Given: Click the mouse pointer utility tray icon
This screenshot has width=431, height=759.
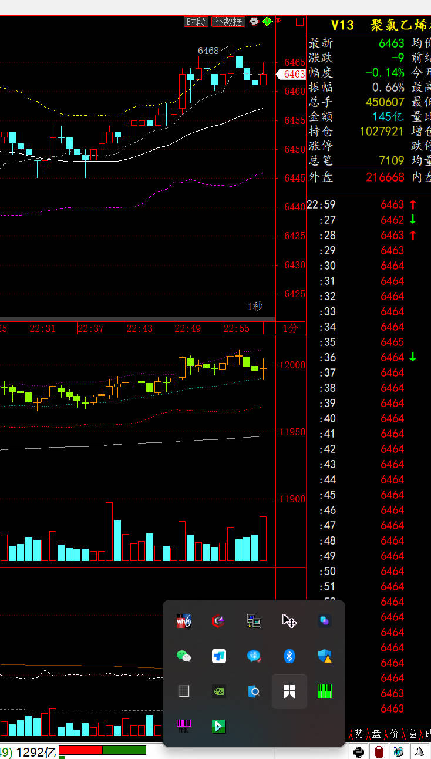Looking at the screenshot, I should pos(289,621).
